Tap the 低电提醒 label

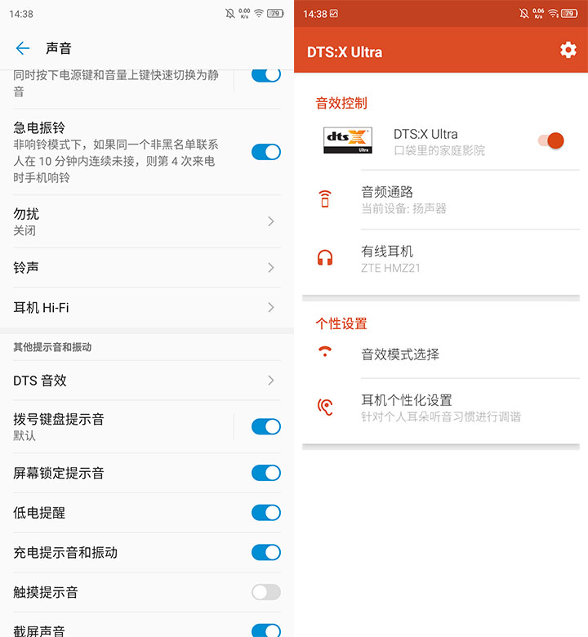(x=39, y=513)
